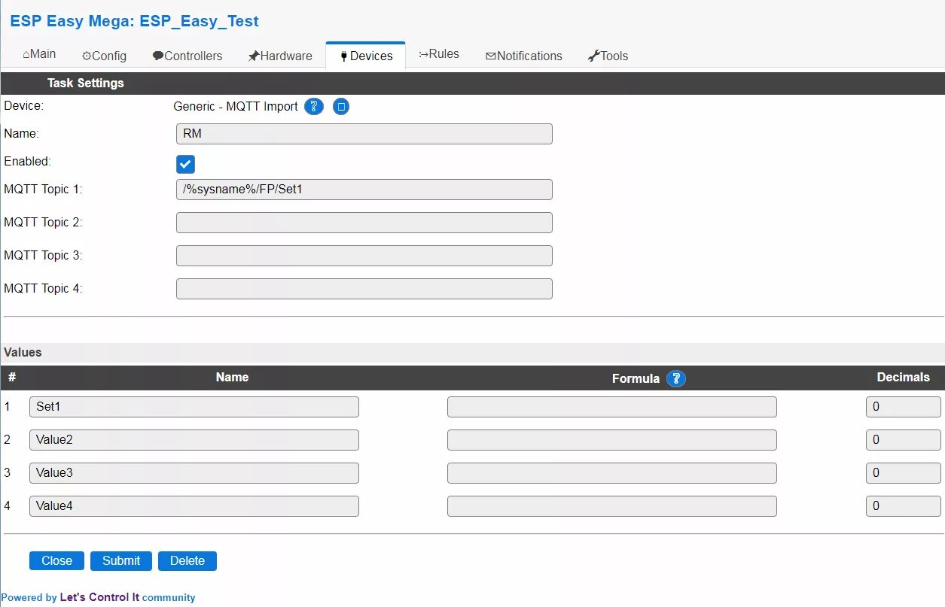Set Decimals field for Value4 row
Screen dimensions: 945x607
coord(904,506)
